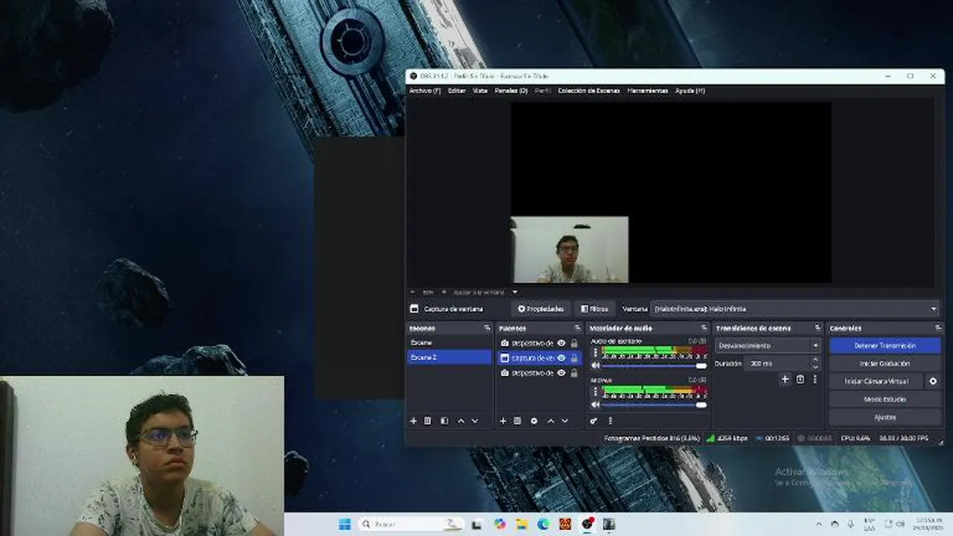The width and height of the screenshot is (953, 536).
Task: Move source up arrow in Fuentes toolbar
Action: pyautogui.click(x=551, y=421)
